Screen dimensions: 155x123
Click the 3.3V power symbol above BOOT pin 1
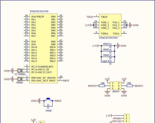(107, 80)
